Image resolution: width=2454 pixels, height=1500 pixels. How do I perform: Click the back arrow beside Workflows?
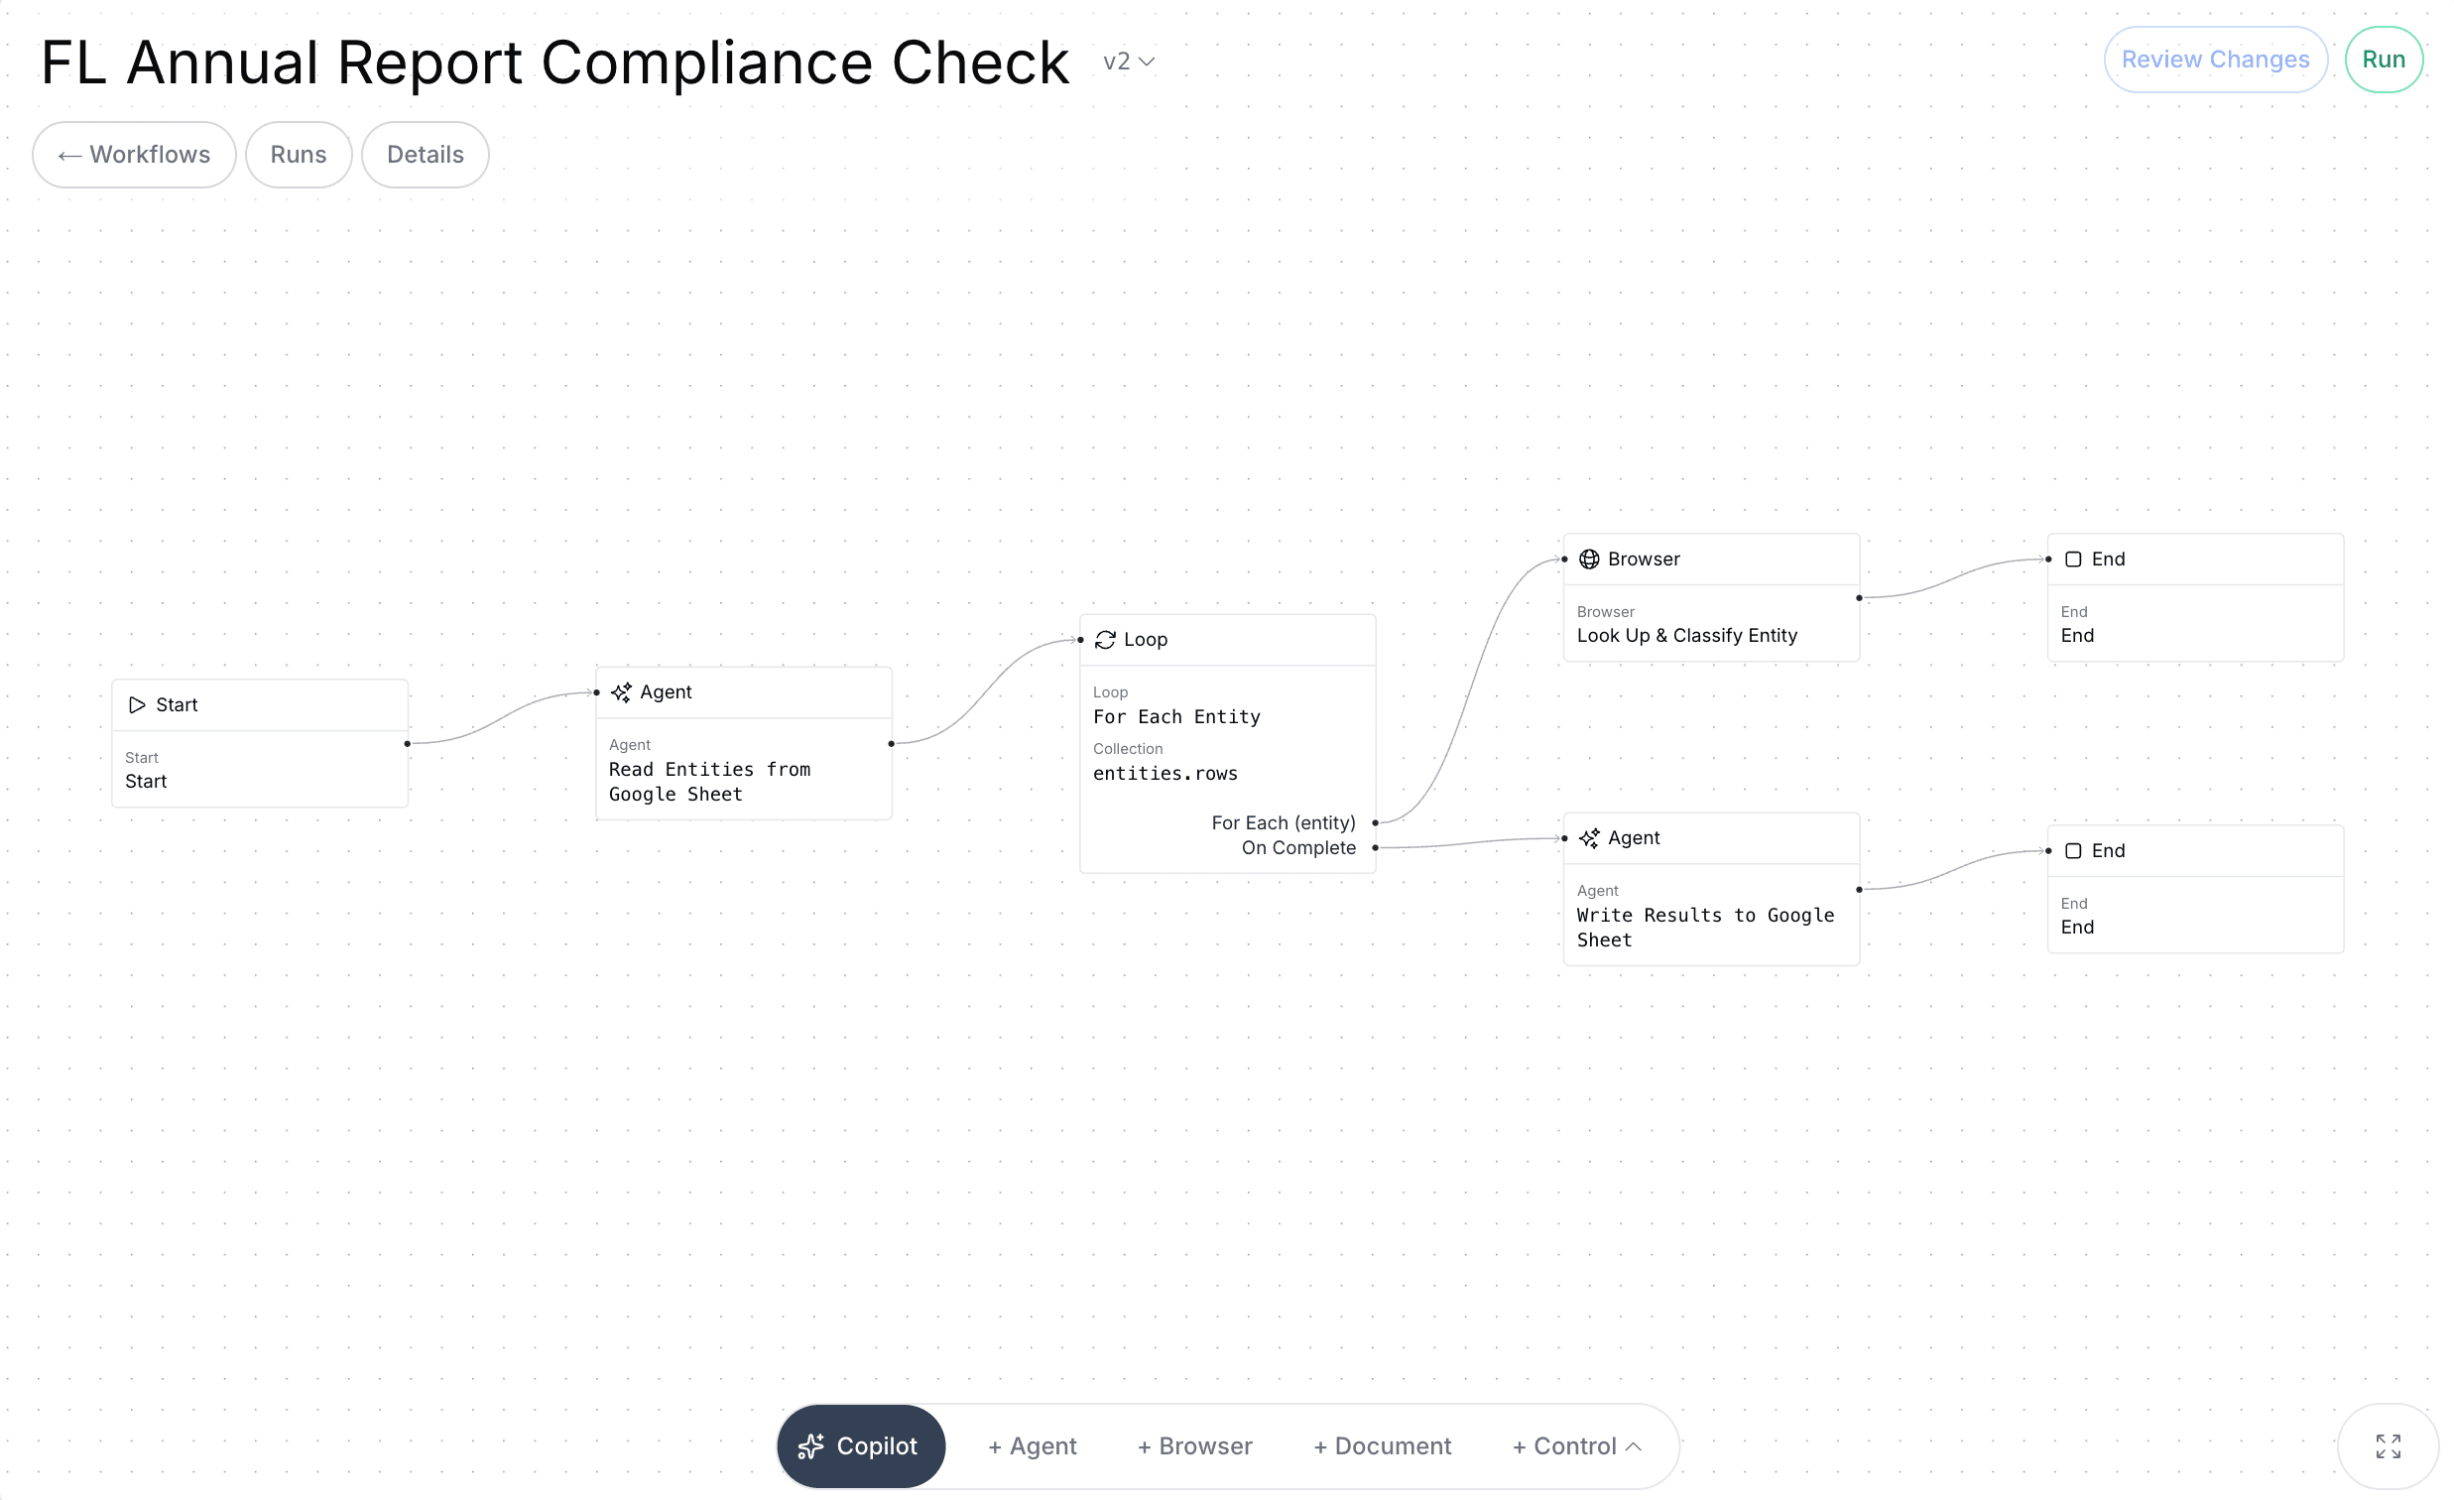pyautogui.click(x=68, y=155)
